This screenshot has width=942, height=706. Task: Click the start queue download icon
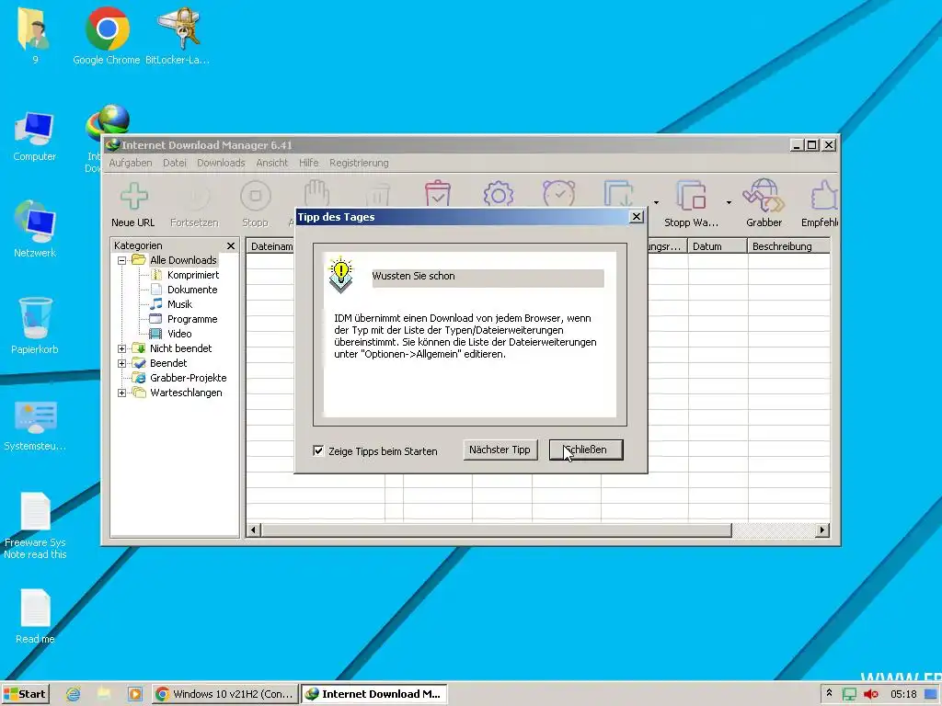click(619, 193)
